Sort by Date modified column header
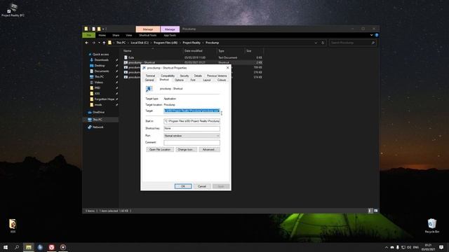Image resolution: width=449 pixels, height=252 pixels. [200, 51]
